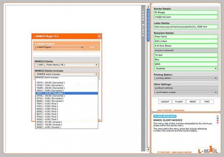Select invoice 1554 - 9.95 (Cancelled)
This screenshot has height=157, width=224.
(x=66, y=90)
